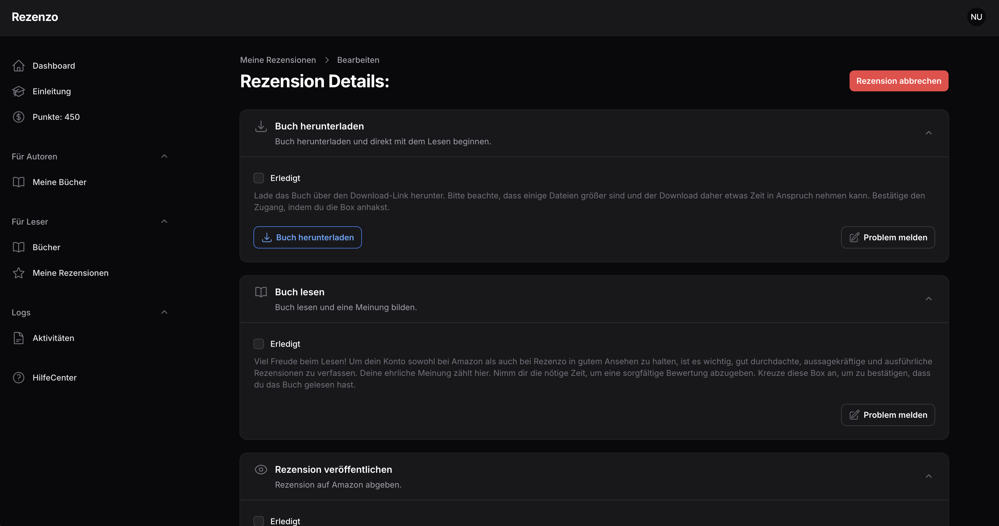Viewport: 999px width, 526px height.
Task: Open Einleitung from the sidebar
Action: 52,91
